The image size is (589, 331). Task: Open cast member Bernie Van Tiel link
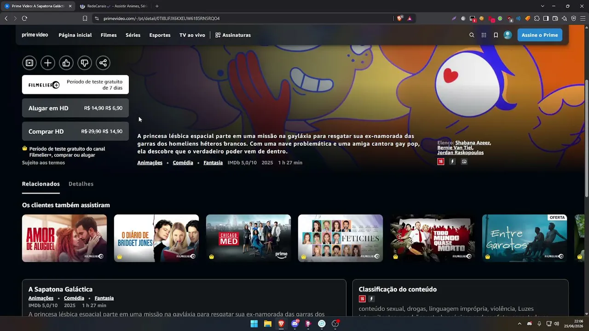pos(455,148)
